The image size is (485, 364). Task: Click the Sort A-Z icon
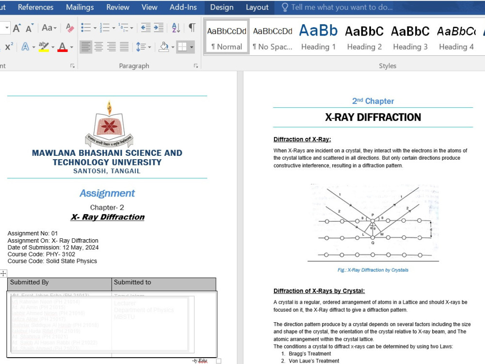(176, 28)
